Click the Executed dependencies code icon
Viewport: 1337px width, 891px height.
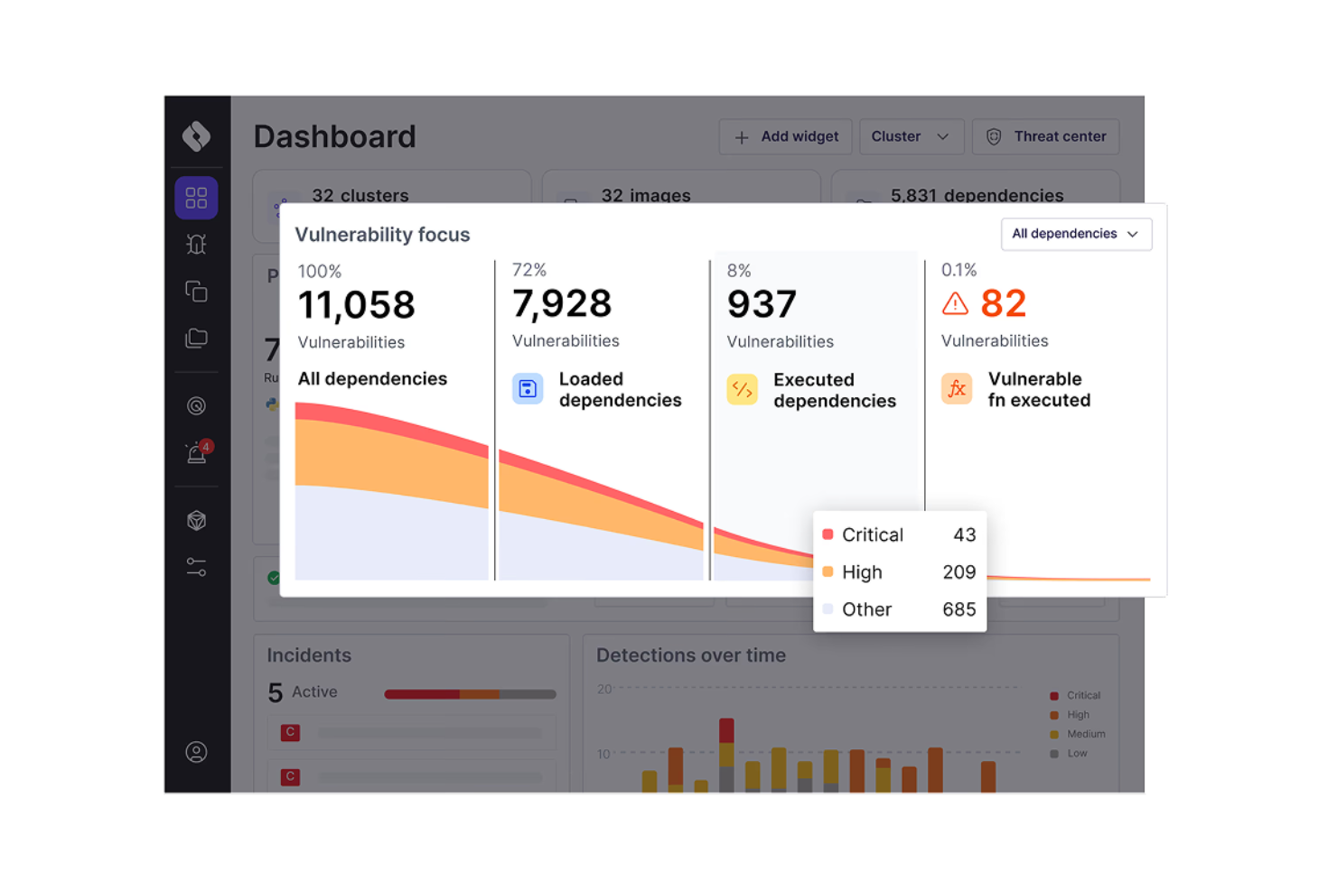click(743, 390)
